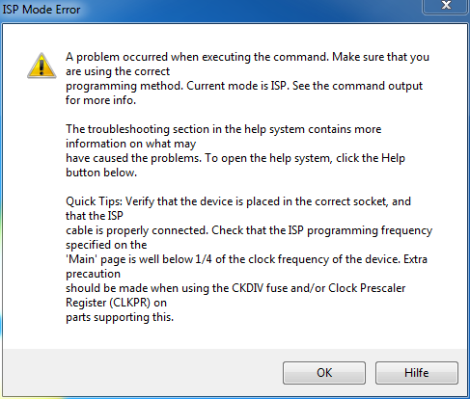Viewport: 470px width, 399px height.
Task: Close the ISP Mode Error dialog
Action: [446, 6]
